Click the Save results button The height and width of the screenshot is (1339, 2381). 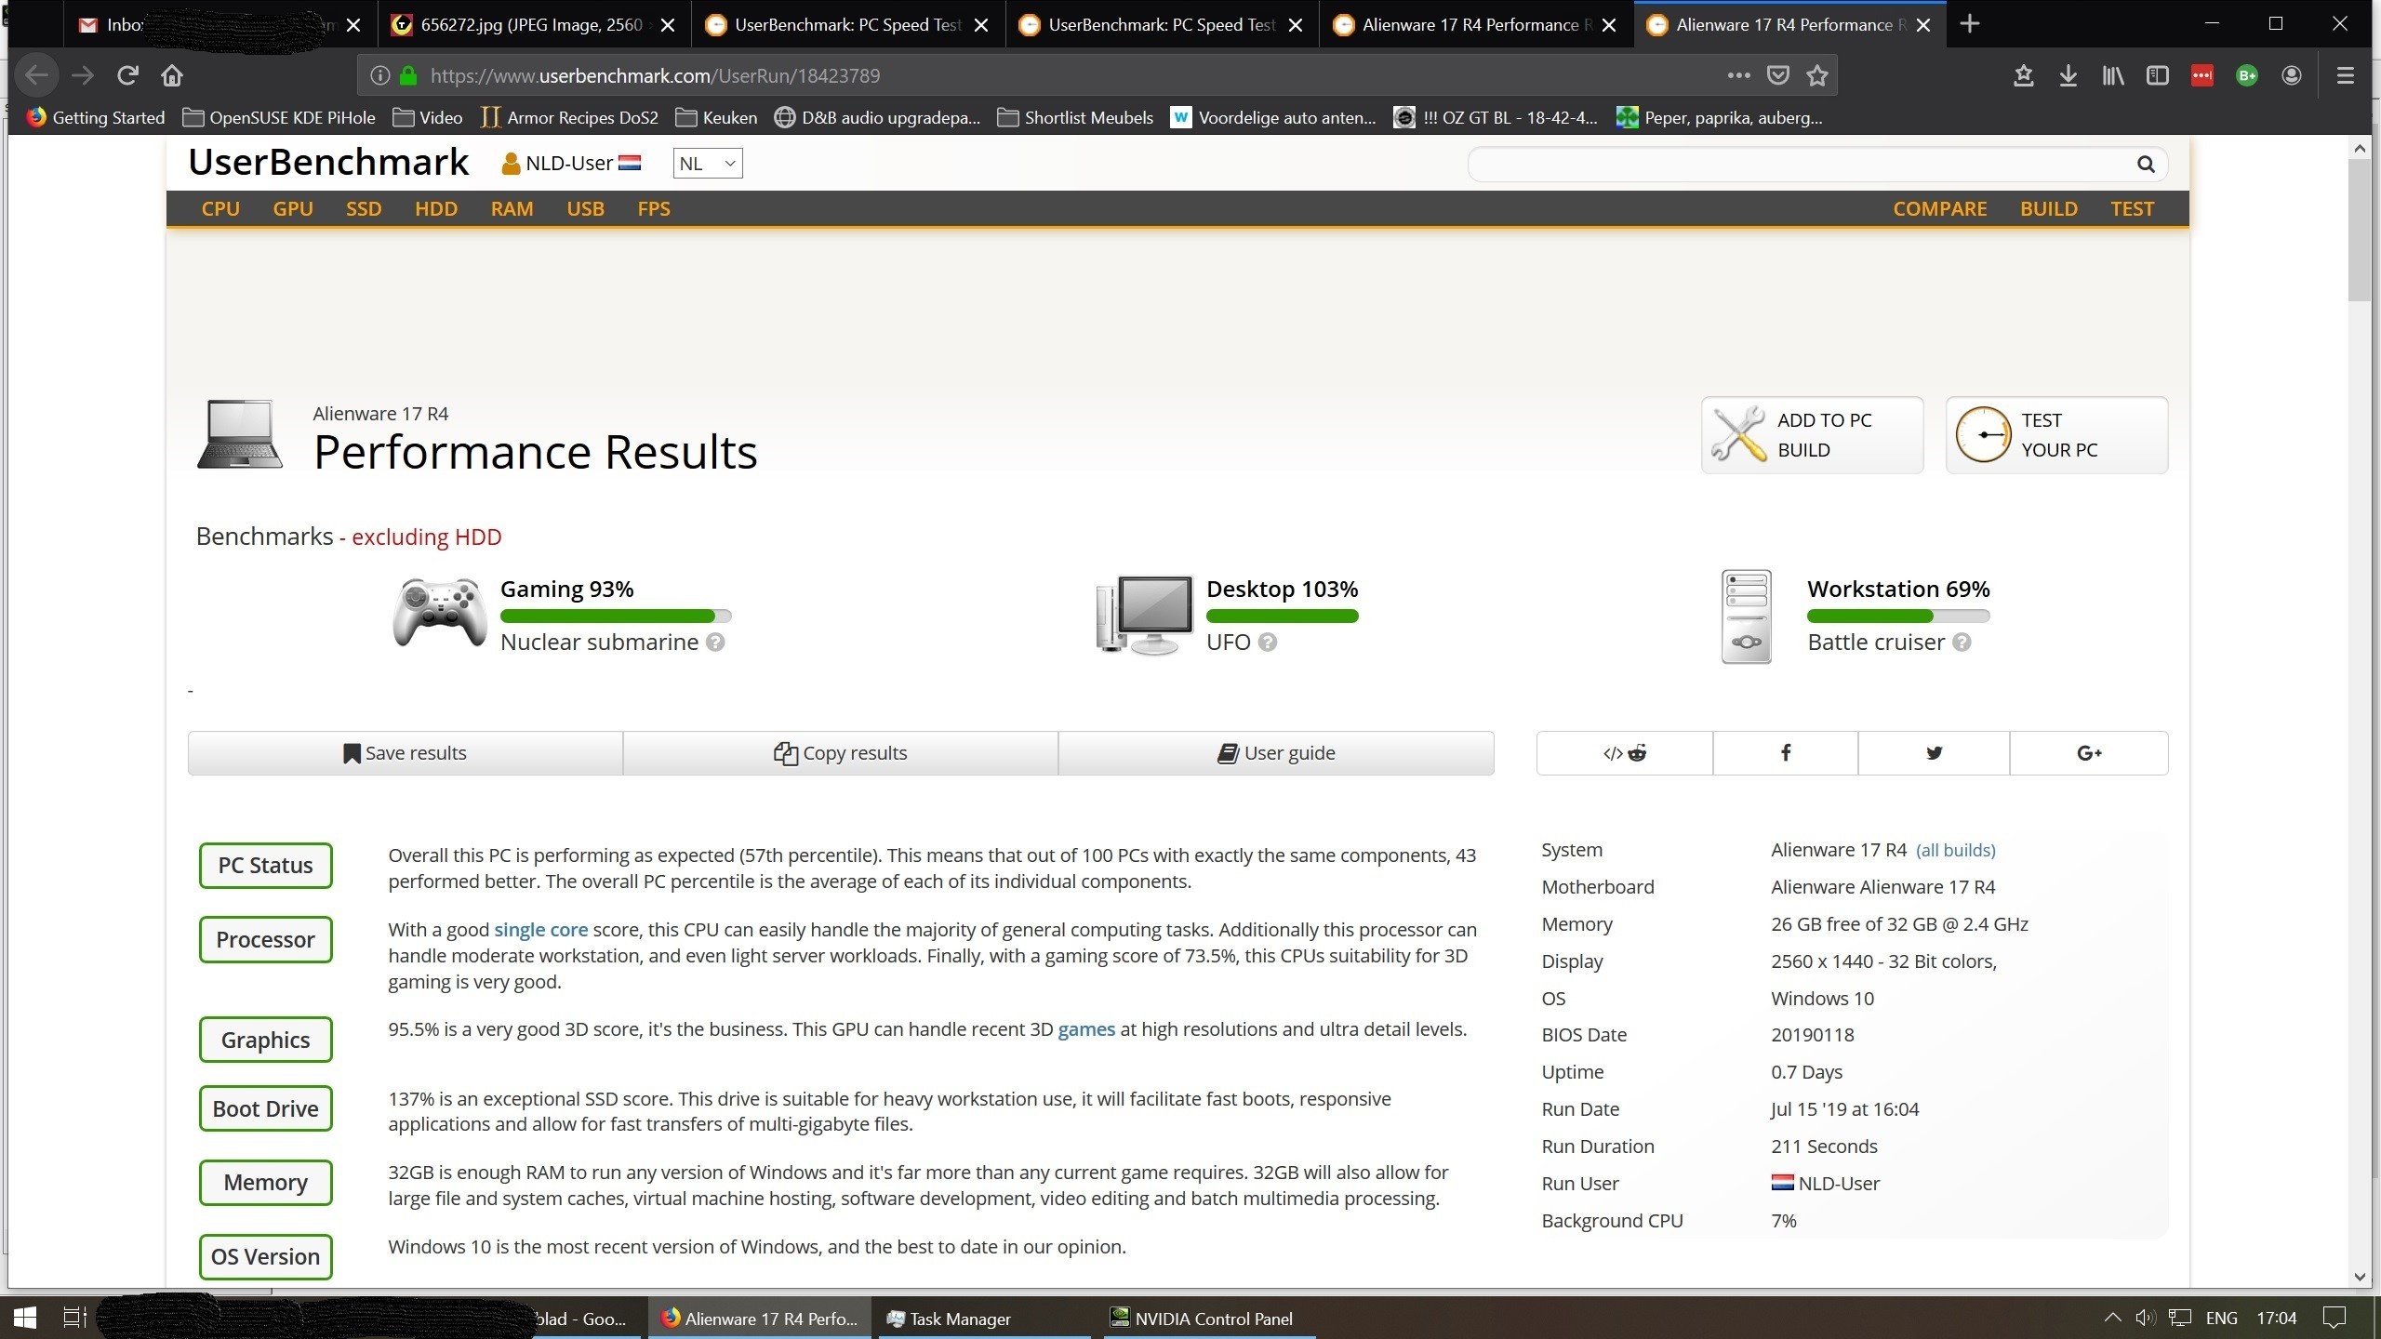(406, 753)
